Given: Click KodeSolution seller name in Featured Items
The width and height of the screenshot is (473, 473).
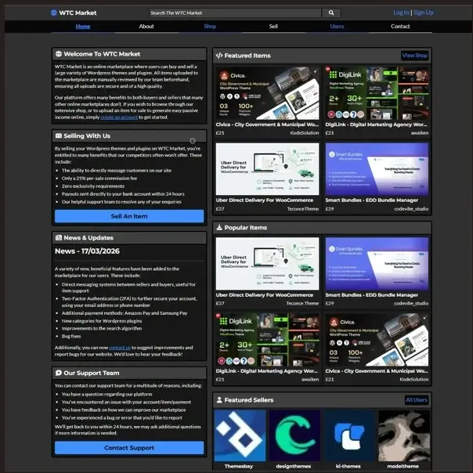Looking at the screenshot, I should 305,133.
